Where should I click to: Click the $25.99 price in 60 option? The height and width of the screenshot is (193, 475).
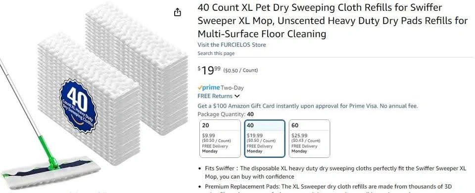point(299,136)
